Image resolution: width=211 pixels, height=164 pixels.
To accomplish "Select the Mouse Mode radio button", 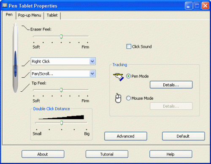I will pyautogui.click(x=128, y=98).
